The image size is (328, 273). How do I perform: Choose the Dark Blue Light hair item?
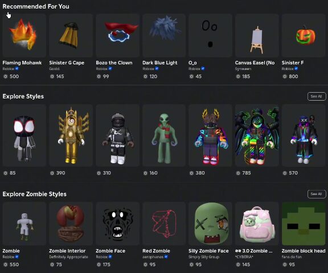164,35
